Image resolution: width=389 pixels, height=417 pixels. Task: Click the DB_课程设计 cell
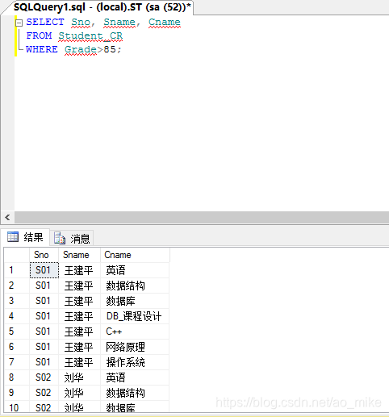pos(135,316)
